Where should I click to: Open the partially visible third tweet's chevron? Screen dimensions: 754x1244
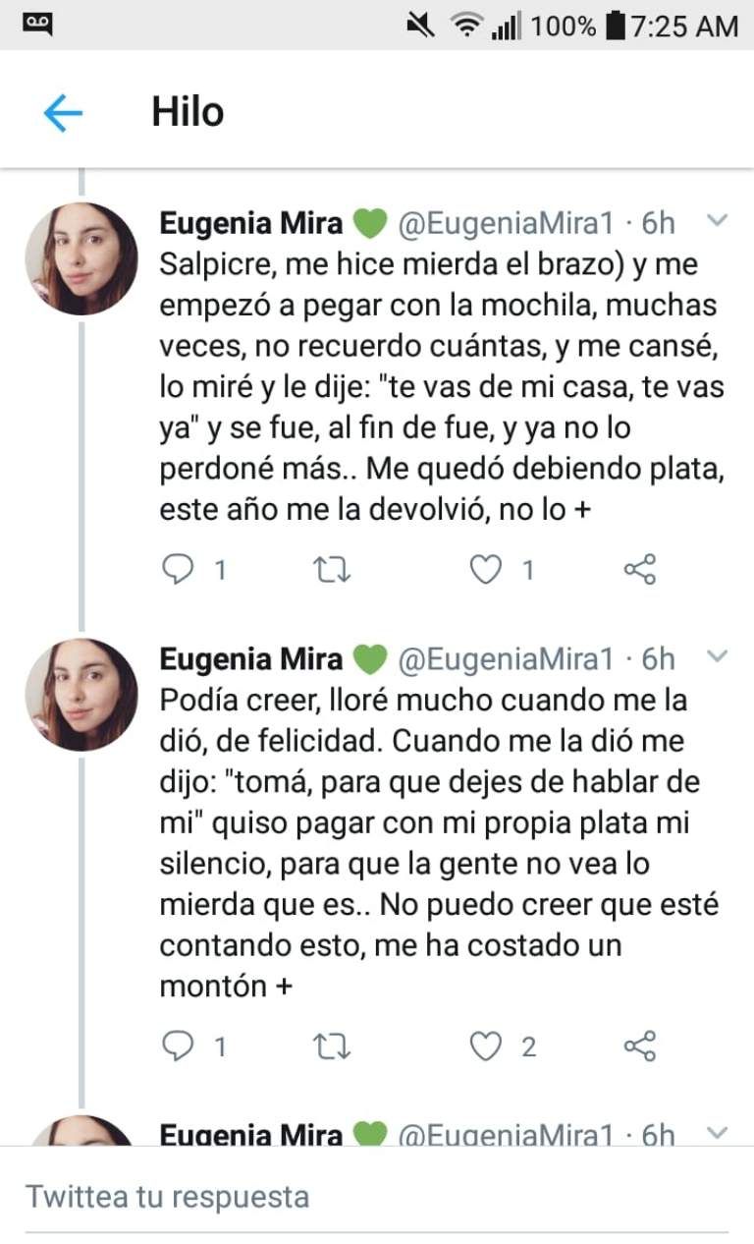coord(718,1133)
